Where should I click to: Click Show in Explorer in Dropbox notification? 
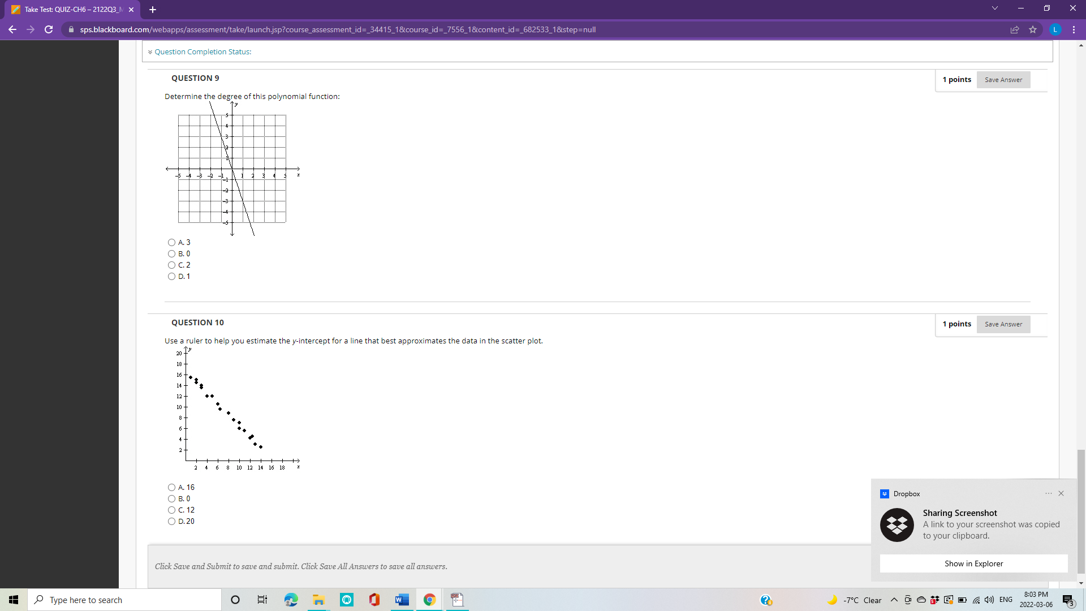pyautogui.click(x=973, y=563)
